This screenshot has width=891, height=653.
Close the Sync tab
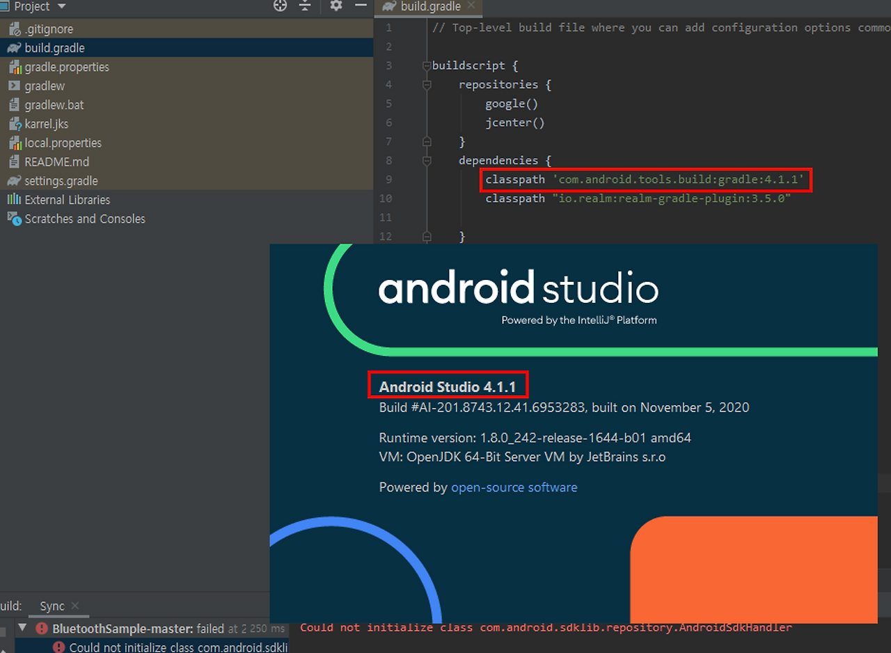click(74, 606)
